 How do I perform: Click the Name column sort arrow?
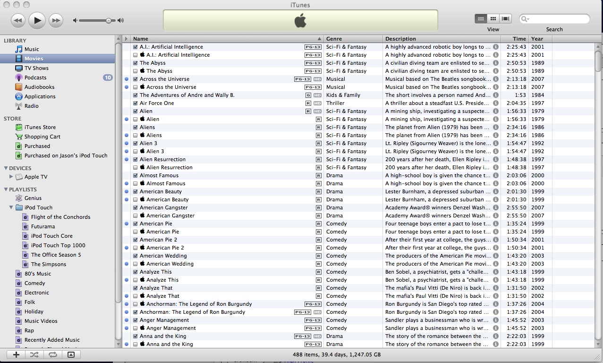click(x=319, y=39)
